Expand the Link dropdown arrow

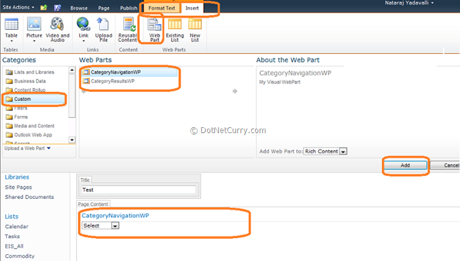point(83,41)
